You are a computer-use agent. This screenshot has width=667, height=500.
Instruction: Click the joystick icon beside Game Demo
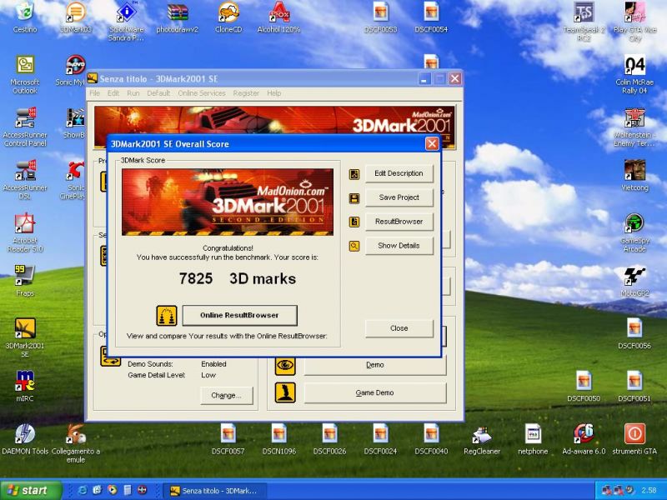(285, 392)
